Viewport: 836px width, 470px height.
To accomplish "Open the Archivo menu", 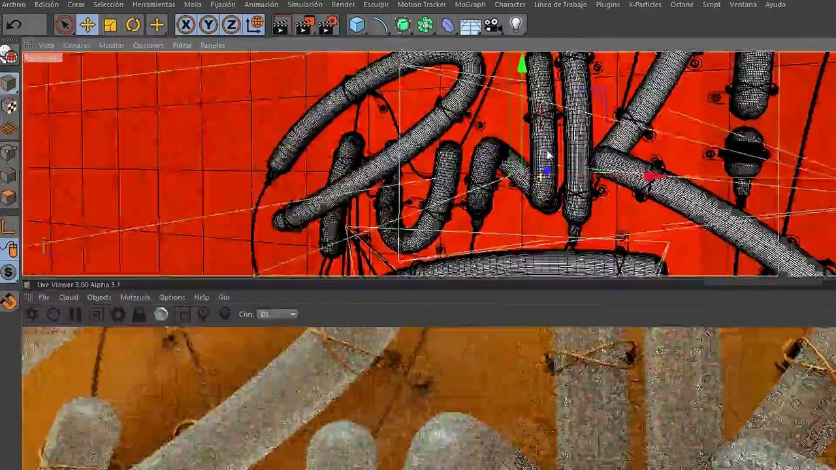I will click(x=14, y=5).
